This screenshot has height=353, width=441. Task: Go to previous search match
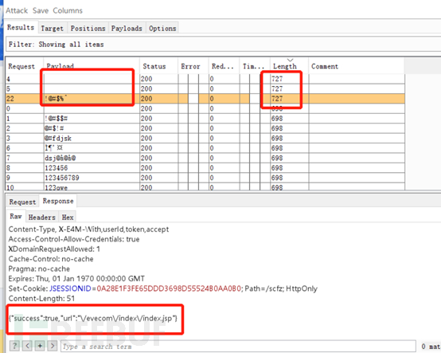(x=27, y=346)
